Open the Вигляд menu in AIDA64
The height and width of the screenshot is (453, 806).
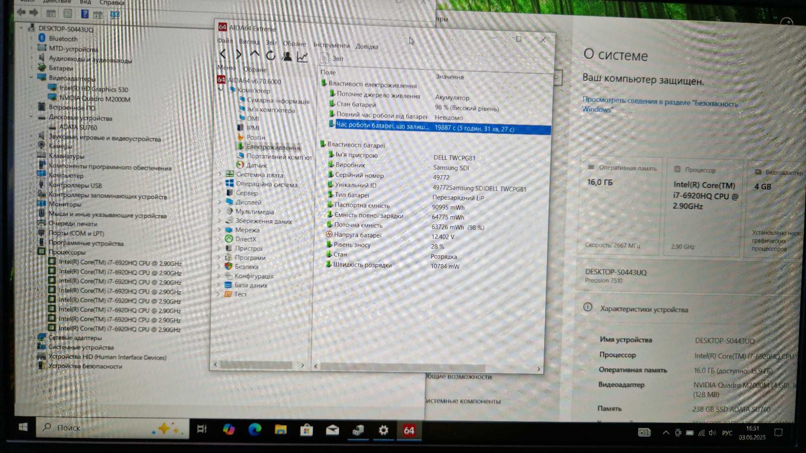(249, 41)
